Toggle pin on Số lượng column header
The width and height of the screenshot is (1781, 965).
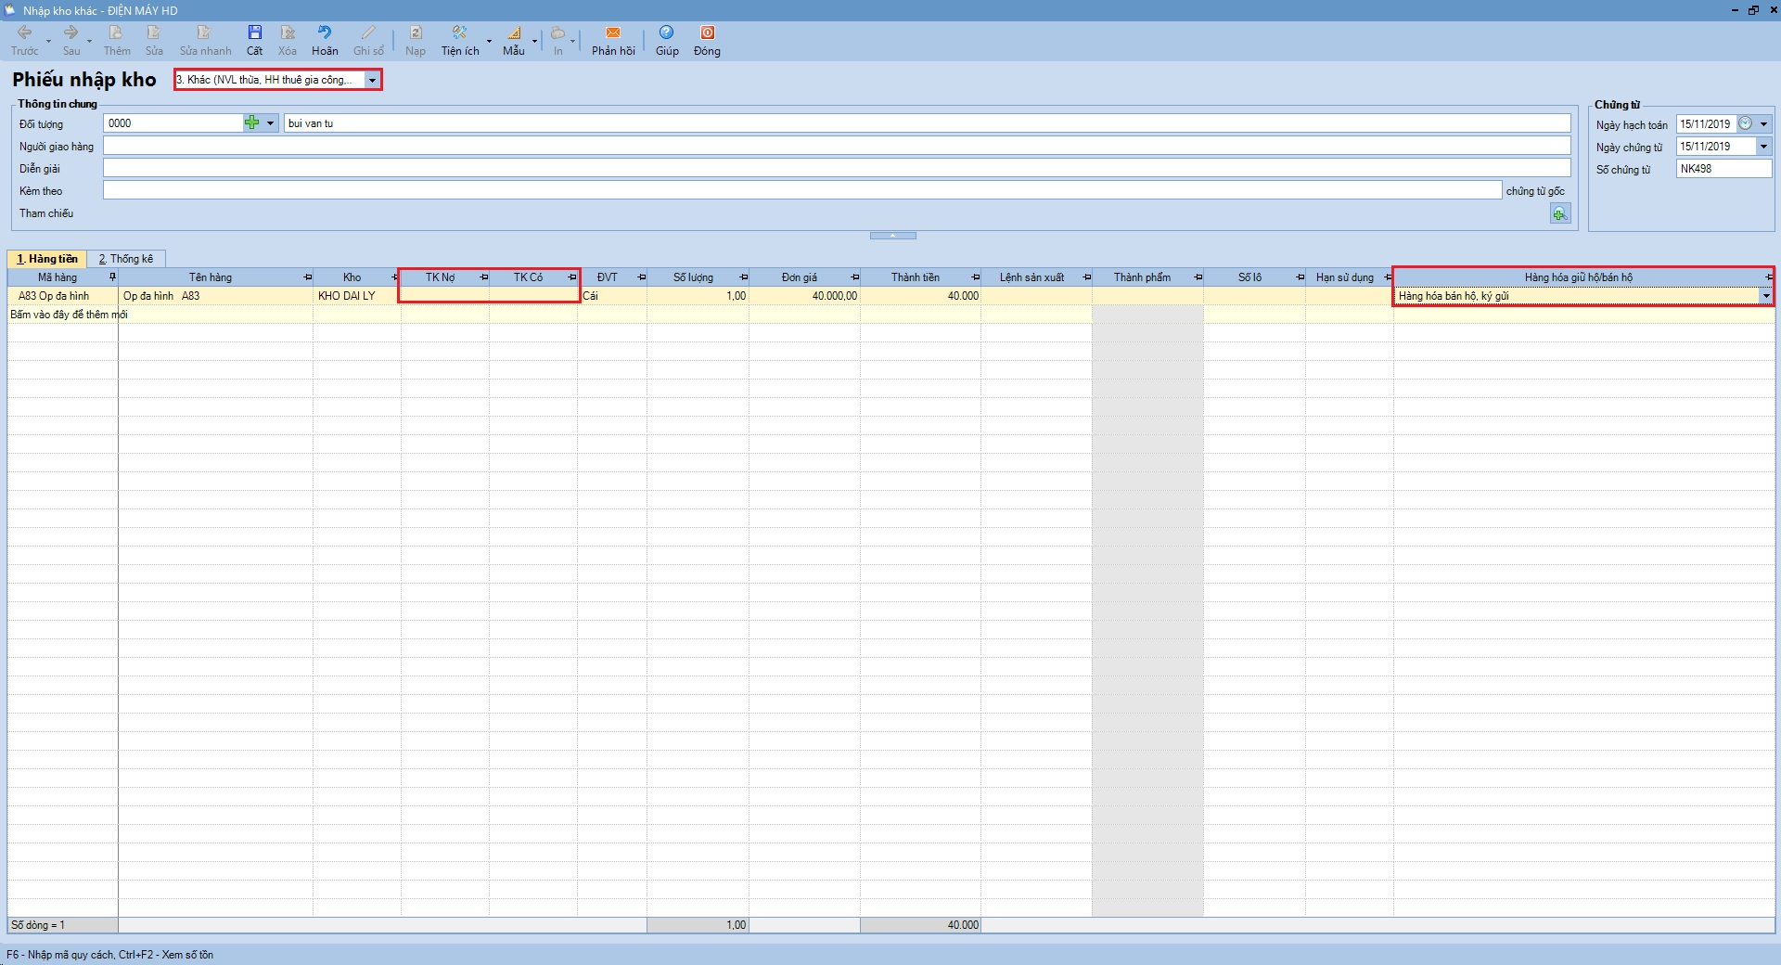743,277
